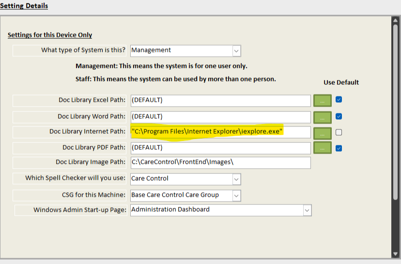Click the vertical scrollbar thumb
Viewport: 401px width, 264px height.
[396, 111]
